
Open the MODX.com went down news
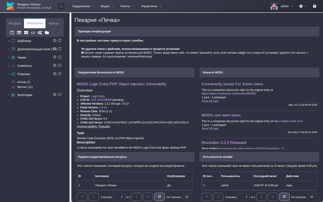[221, 115]
